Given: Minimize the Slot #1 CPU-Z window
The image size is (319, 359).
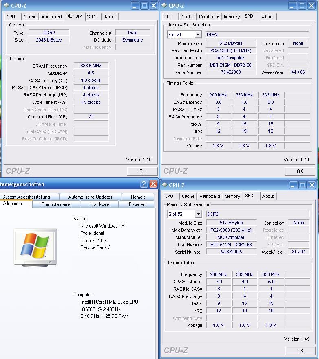Looking at the screenshot, I should 293,6.
